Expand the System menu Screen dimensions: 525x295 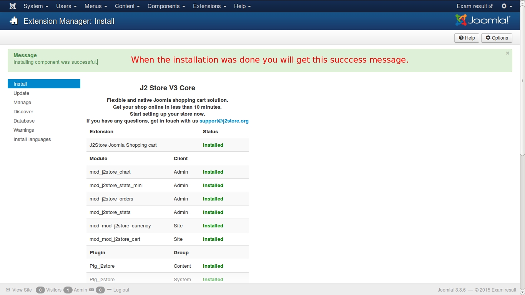tap(36, 6)
